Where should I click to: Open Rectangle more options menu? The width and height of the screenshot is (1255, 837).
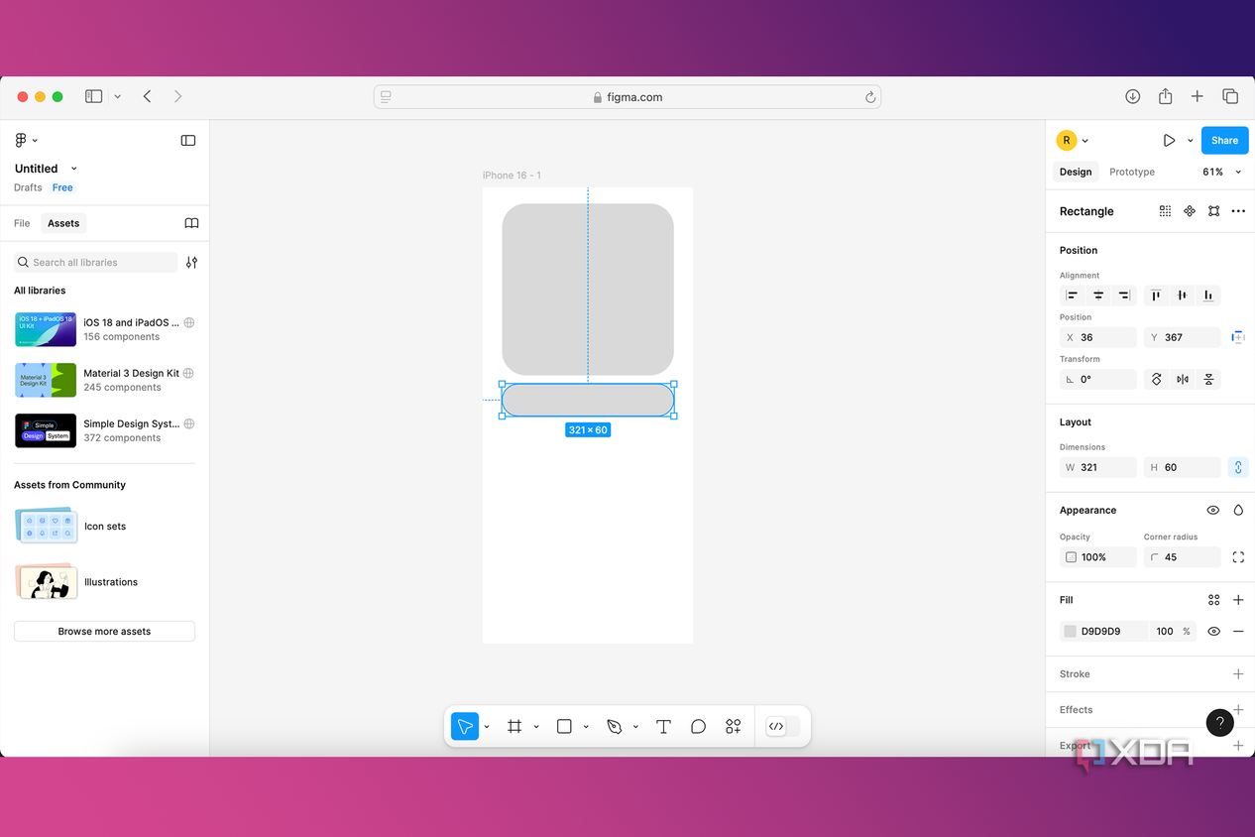(1238, 211)
